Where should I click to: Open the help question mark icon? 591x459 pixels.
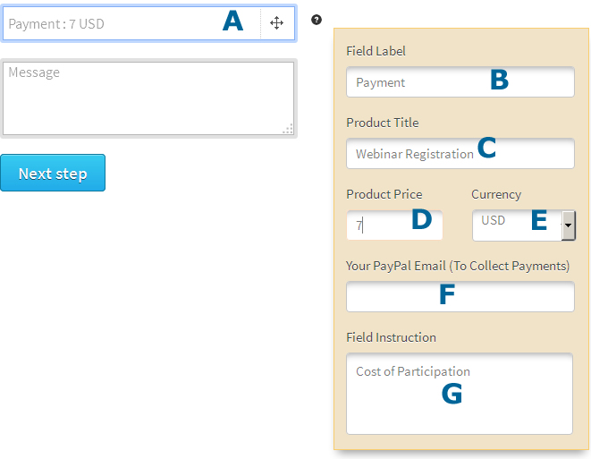317,20
